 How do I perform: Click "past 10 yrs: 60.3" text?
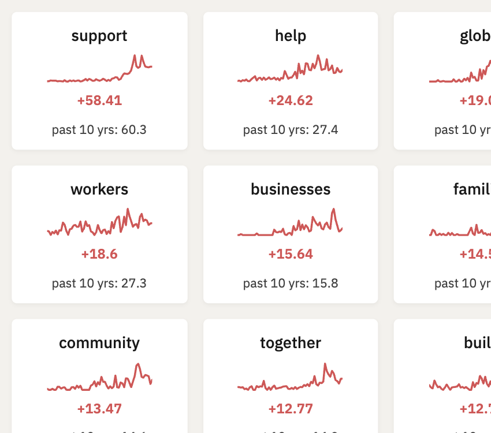(99, 129)
